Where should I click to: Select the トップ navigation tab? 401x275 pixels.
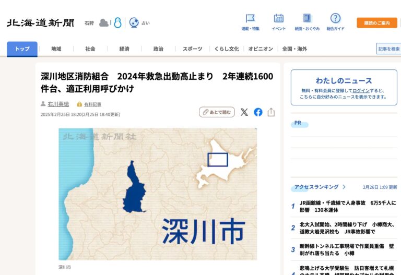pos(22,49)
